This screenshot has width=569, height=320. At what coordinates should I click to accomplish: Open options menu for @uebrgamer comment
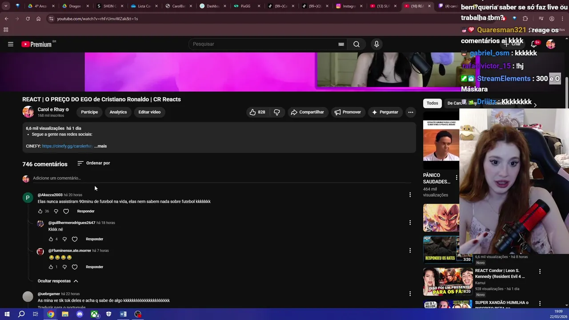click(410, 293)
